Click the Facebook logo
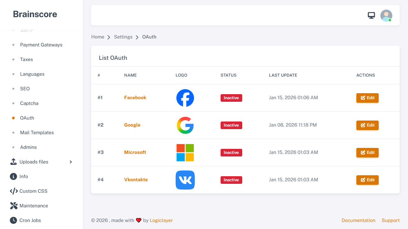 pyautogui.click(x=185, y=98)
